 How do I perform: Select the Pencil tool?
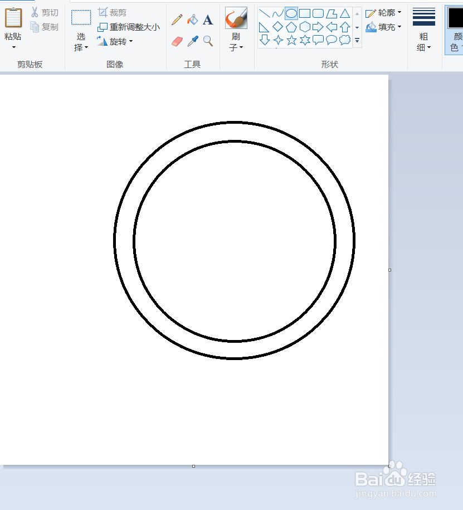(177, 20)
